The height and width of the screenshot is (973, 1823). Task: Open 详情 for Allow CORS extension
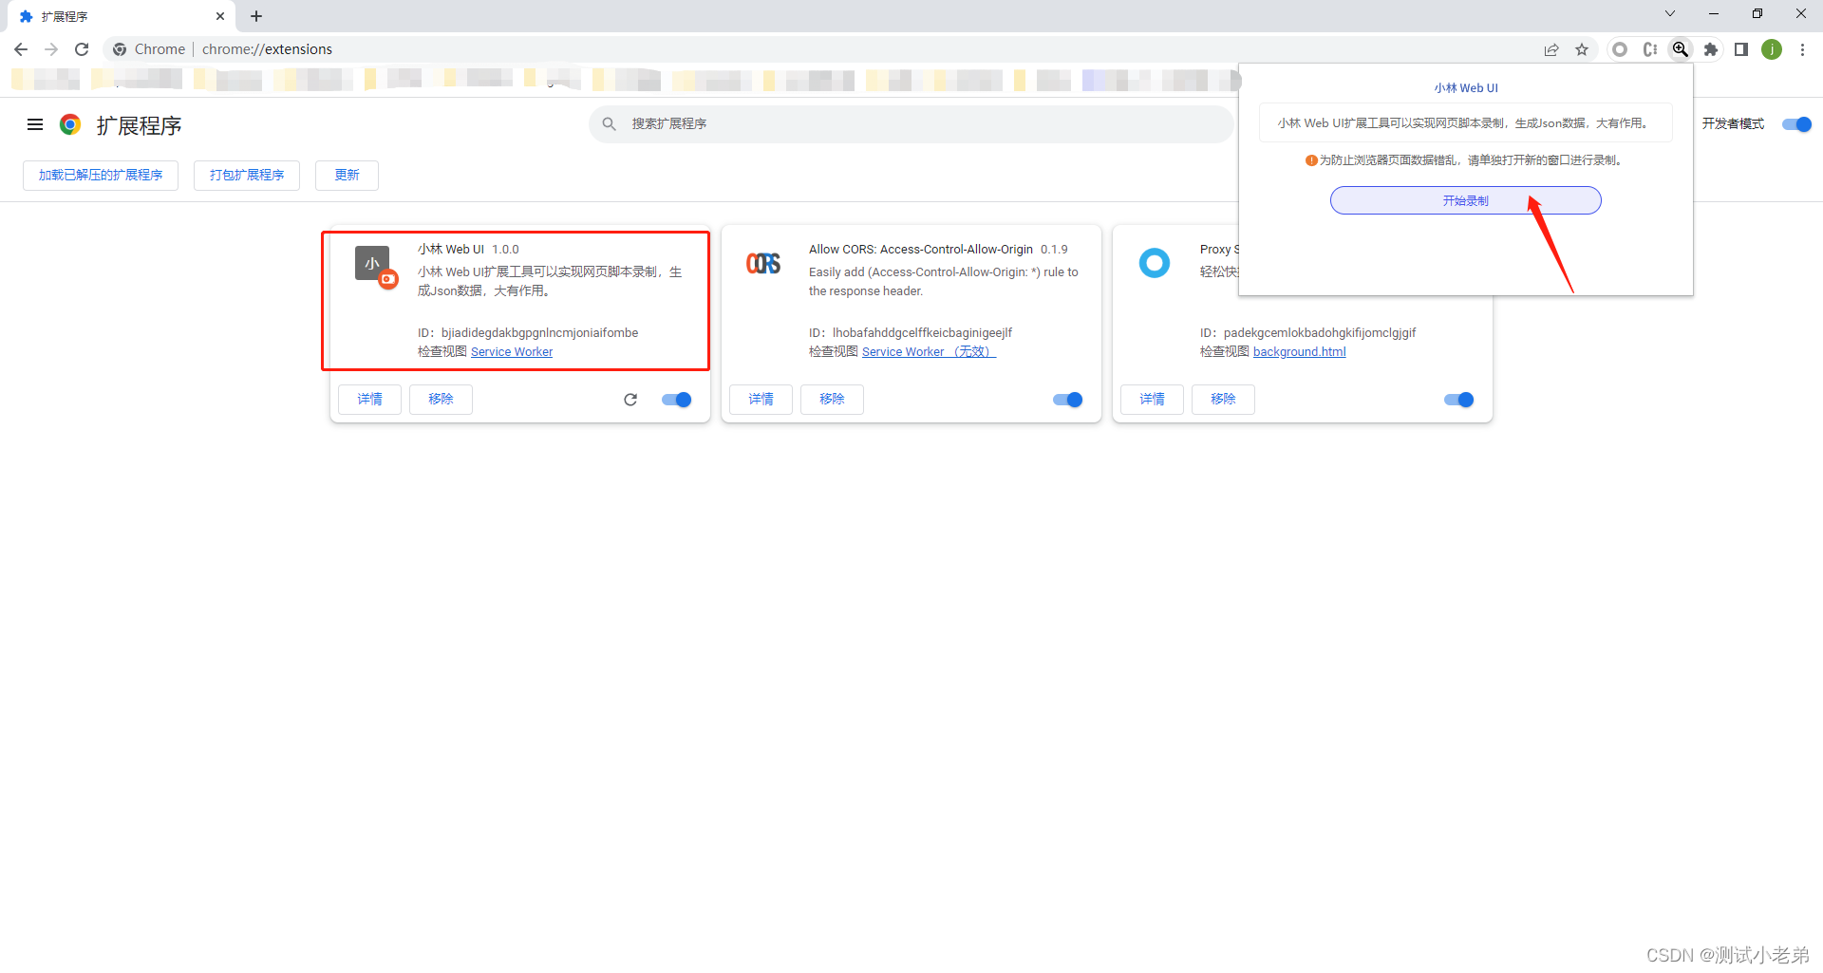click(761, 400)
